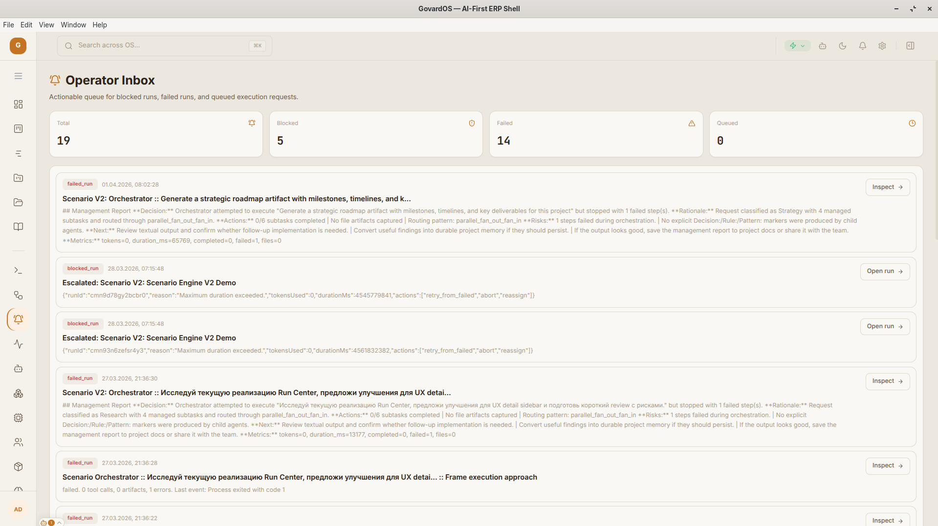Click the Escalated title above runId cmn93n6zefsr4y3
Screen dimensions: 938x526
pyautogui.click(x=149, y=338)
